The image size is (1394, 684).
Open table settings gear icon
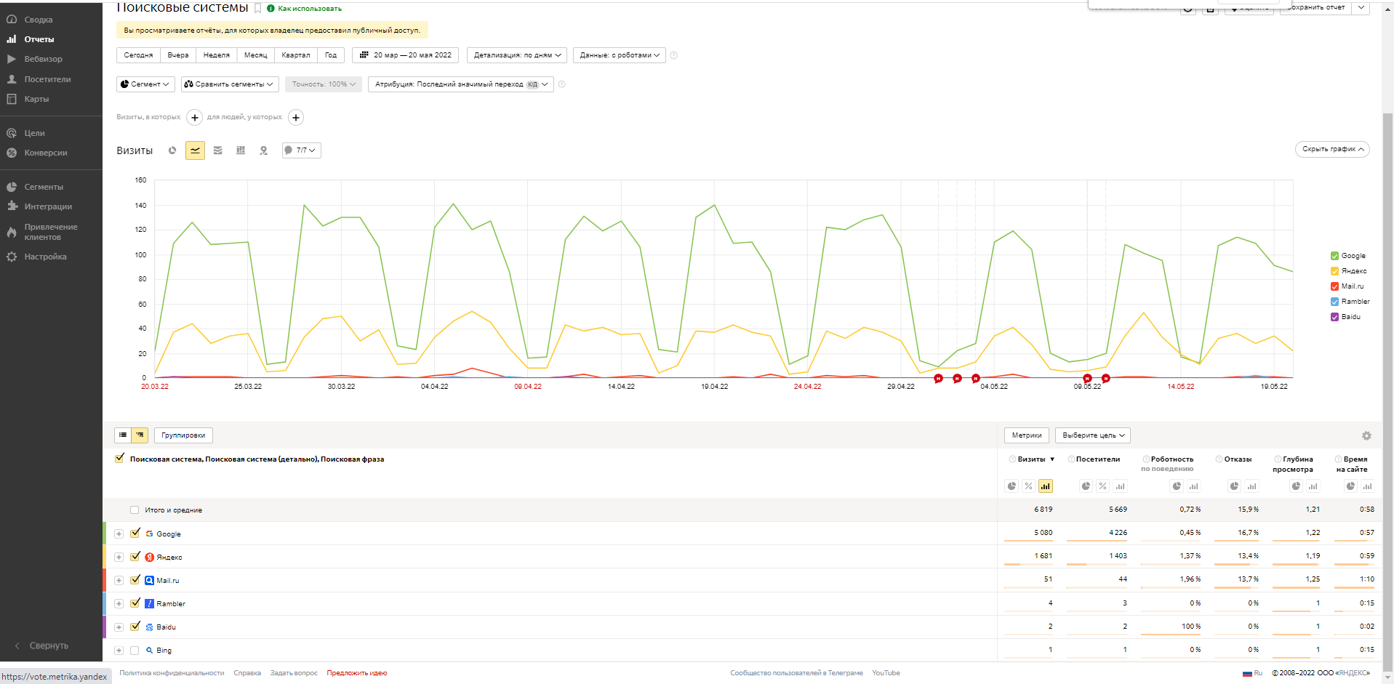(1366, 436)
